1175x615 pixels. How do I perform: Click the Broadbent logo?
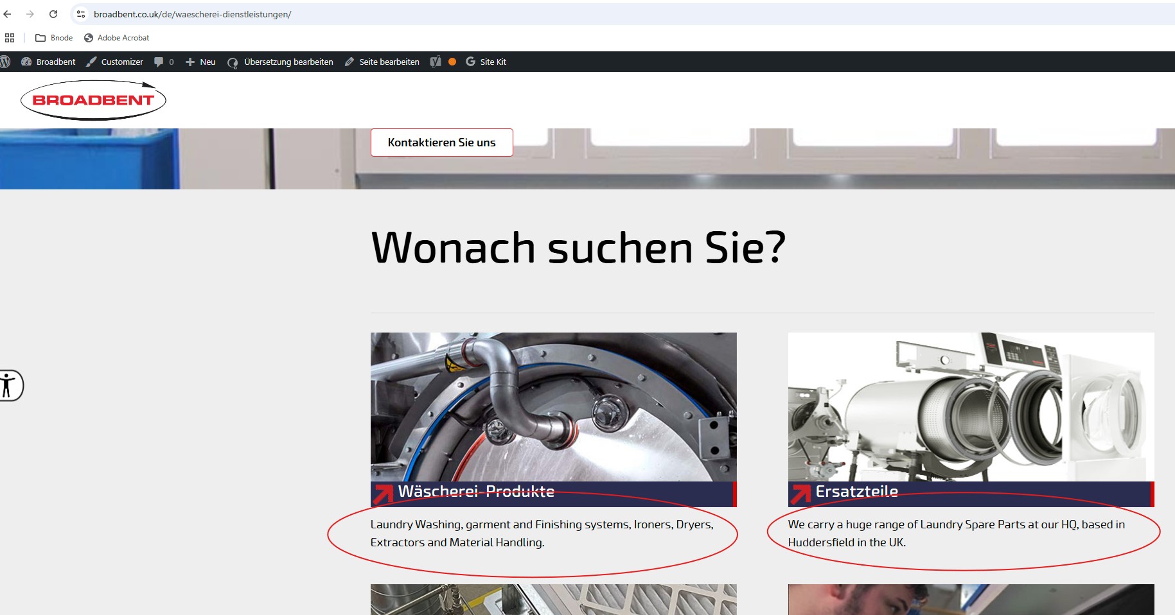point(93,100)
